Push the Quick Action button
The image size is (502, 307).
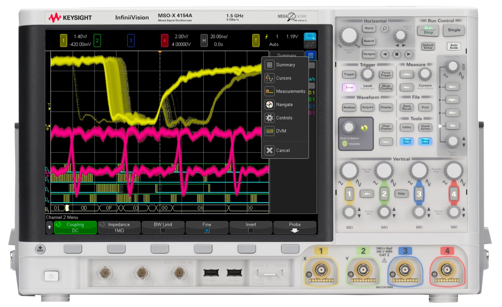[x=425, y=127]
